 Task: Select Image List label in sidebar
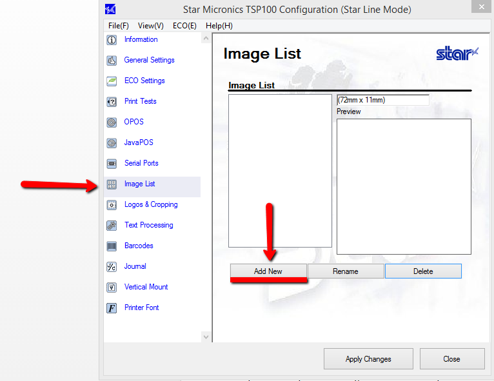(x=139, y=184)
